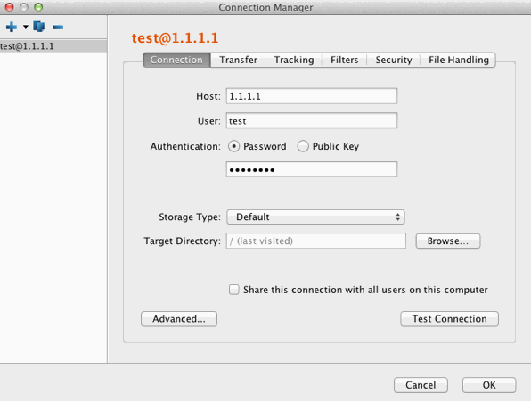The height and width of the screenshot is (401, 531).
Task: Enable sharing connection with all users
Action: pos(233,290)
